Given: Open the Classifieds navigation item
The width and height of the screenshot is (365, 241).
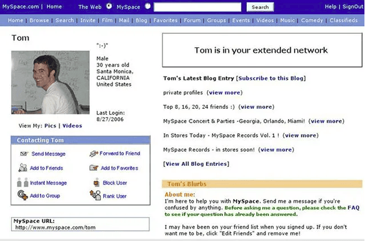Looking at the screenshot, I should coord(343,21).
